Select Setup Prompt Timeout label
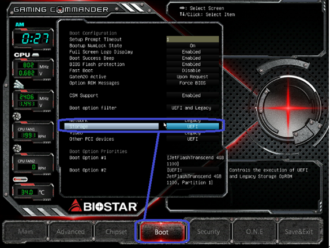This screenshot has width=330, height=248. 95,39
